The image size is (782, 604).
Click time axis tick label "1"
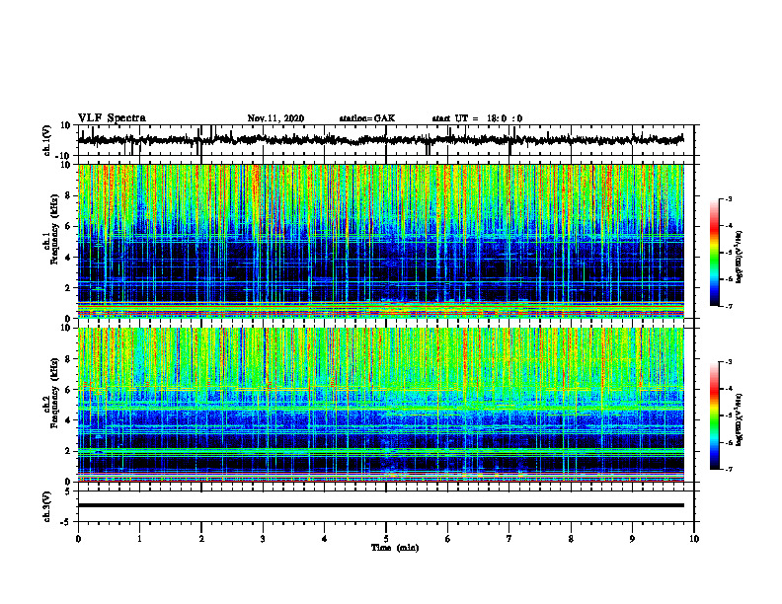(x=139, y=539)
